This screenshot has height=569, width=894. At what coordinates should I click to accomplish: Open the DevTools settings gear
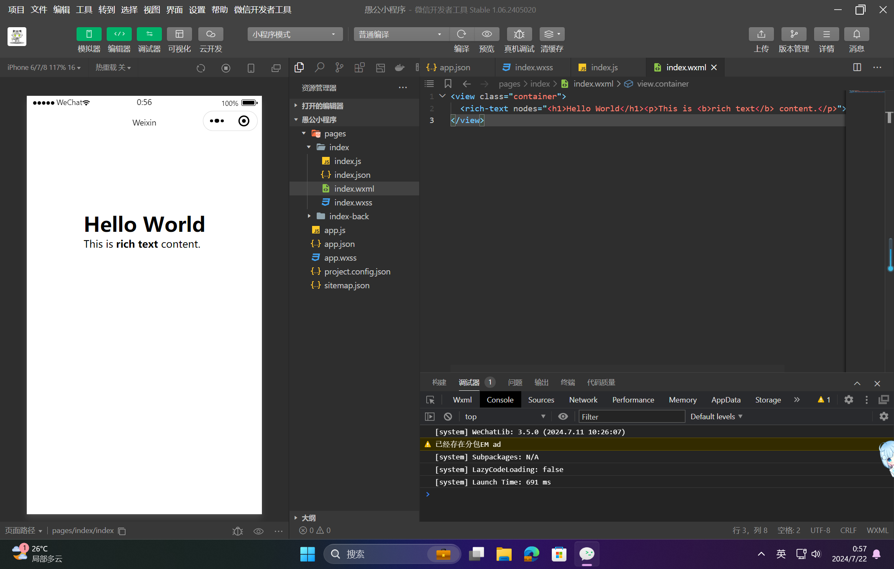pos(848,400)
